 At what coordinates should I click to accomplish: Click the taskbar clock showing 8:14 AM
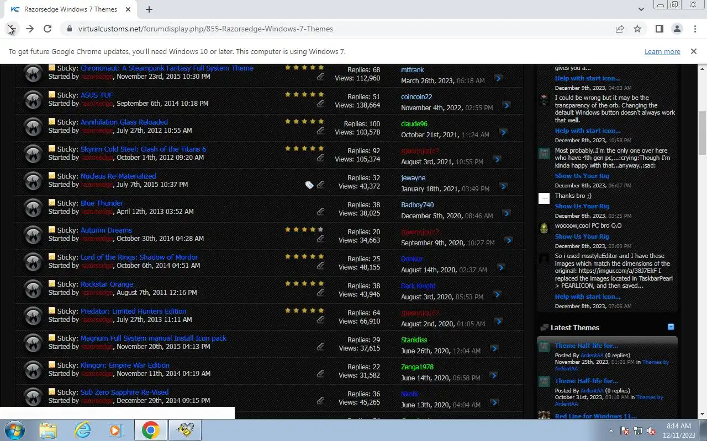click(679, 431)
